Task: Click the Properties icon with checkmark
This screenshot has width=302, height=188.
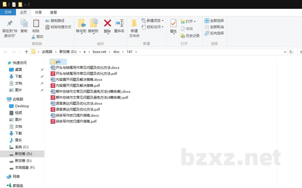Action: point(173,23)
